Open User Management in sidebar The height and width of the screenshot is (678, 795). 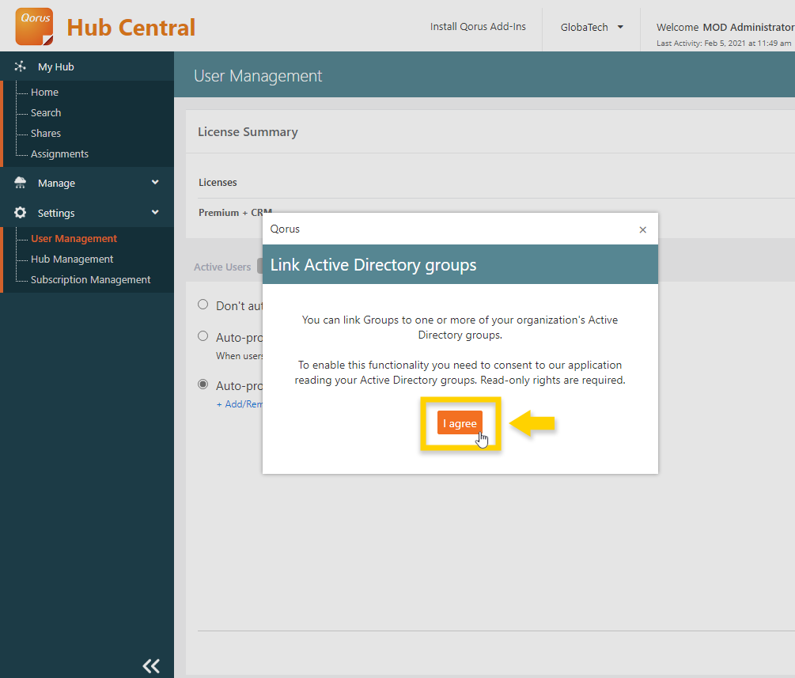74,238
